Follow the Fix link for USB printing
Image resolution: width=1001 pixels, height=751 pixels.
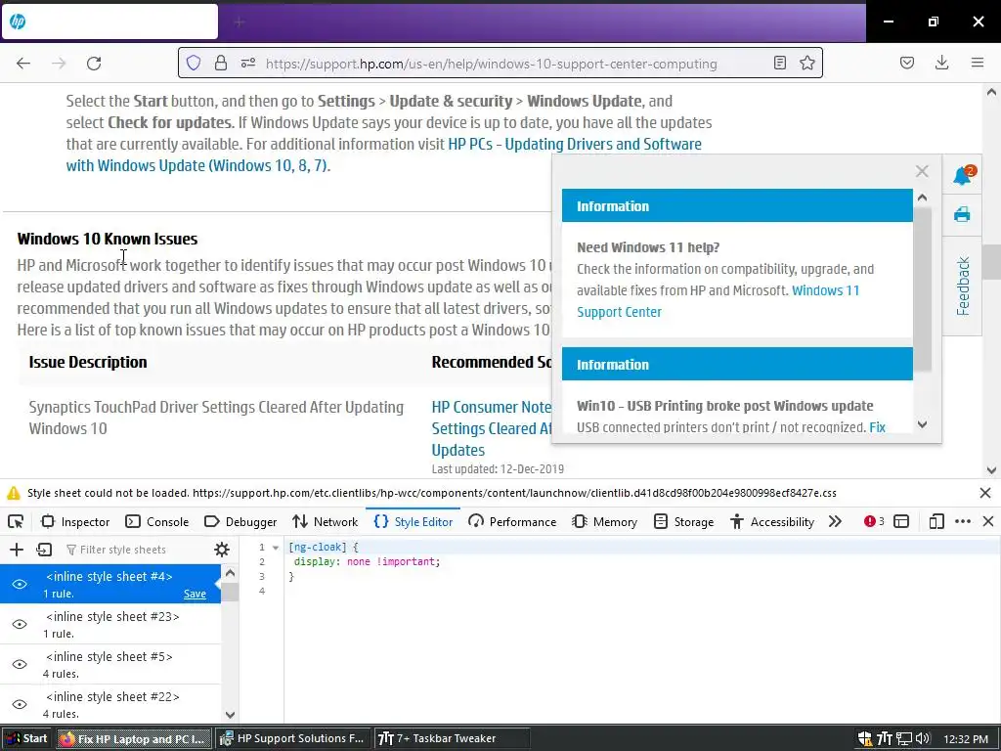877,427
